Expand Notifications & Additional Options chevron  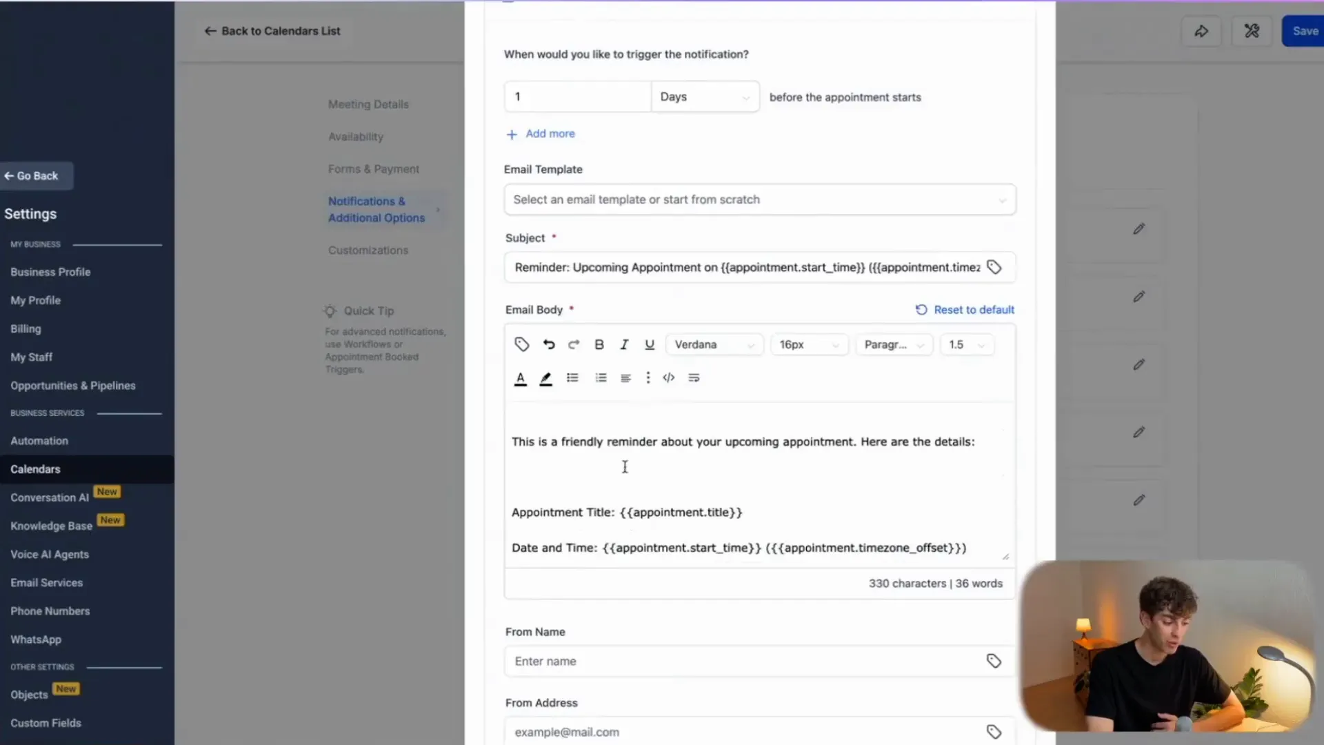[x=438, y=210]
